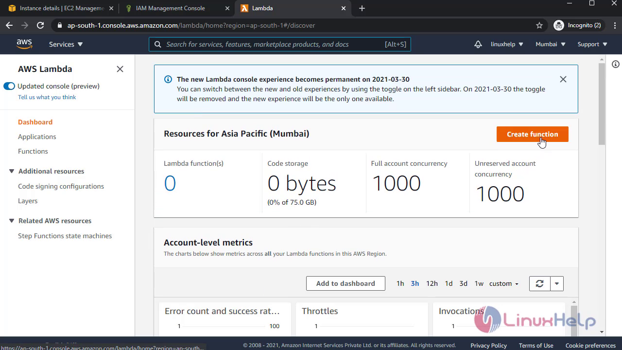Open the notifications bell icon
Image resolution: width=622 pixels, height=350 pixels.
tap(478, 44)
